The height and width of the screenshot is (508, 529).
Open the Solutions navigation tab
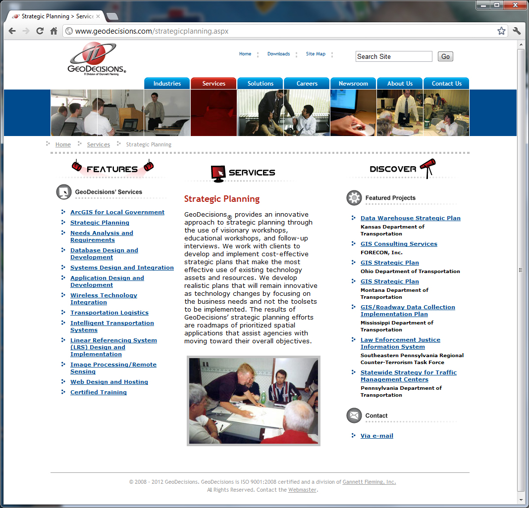pos(260,84)
